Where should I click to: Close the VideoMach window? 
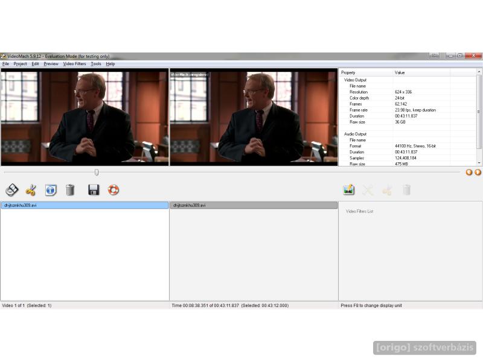(473, 56)
